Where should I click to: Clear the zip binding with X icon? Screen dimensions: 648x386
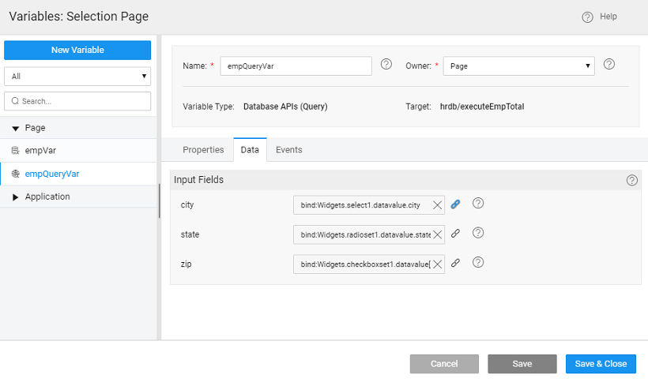[437, 264]
